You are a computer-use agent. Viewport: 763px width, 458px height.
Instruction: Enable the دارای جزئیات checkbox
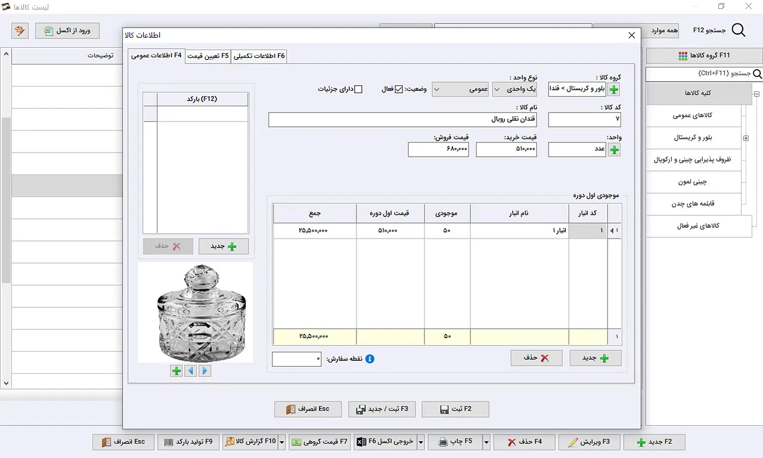coord(358,89)
